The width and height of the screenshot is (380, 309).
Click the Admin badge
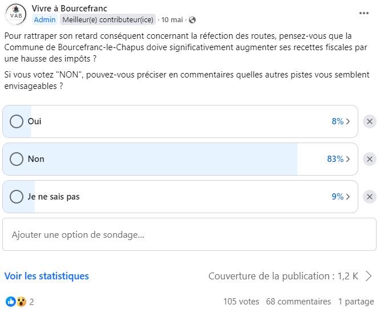(x=45, y=19)
